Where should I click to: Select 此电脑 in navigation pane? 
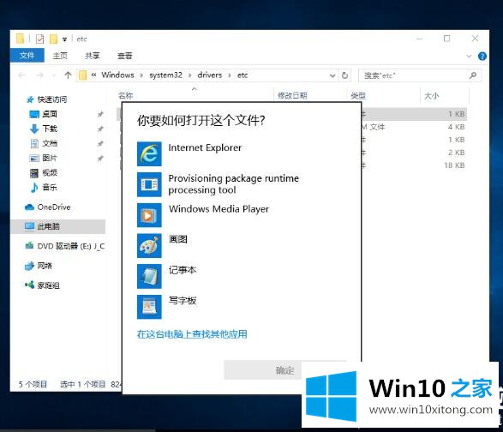point(57,226)
